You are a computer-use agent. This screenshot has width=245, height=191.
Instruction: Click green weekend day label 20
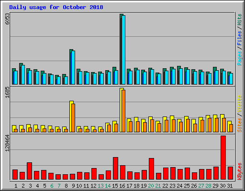[x=151, y=186]
